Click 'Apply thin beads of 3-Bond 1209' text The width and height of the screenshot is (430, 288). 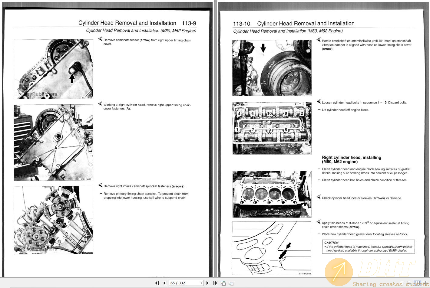[365, 225]
